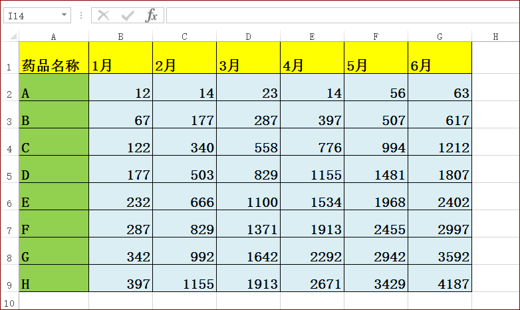520x310 pixels.
Task: Click the header cell 药品名称
Action: 54,58
